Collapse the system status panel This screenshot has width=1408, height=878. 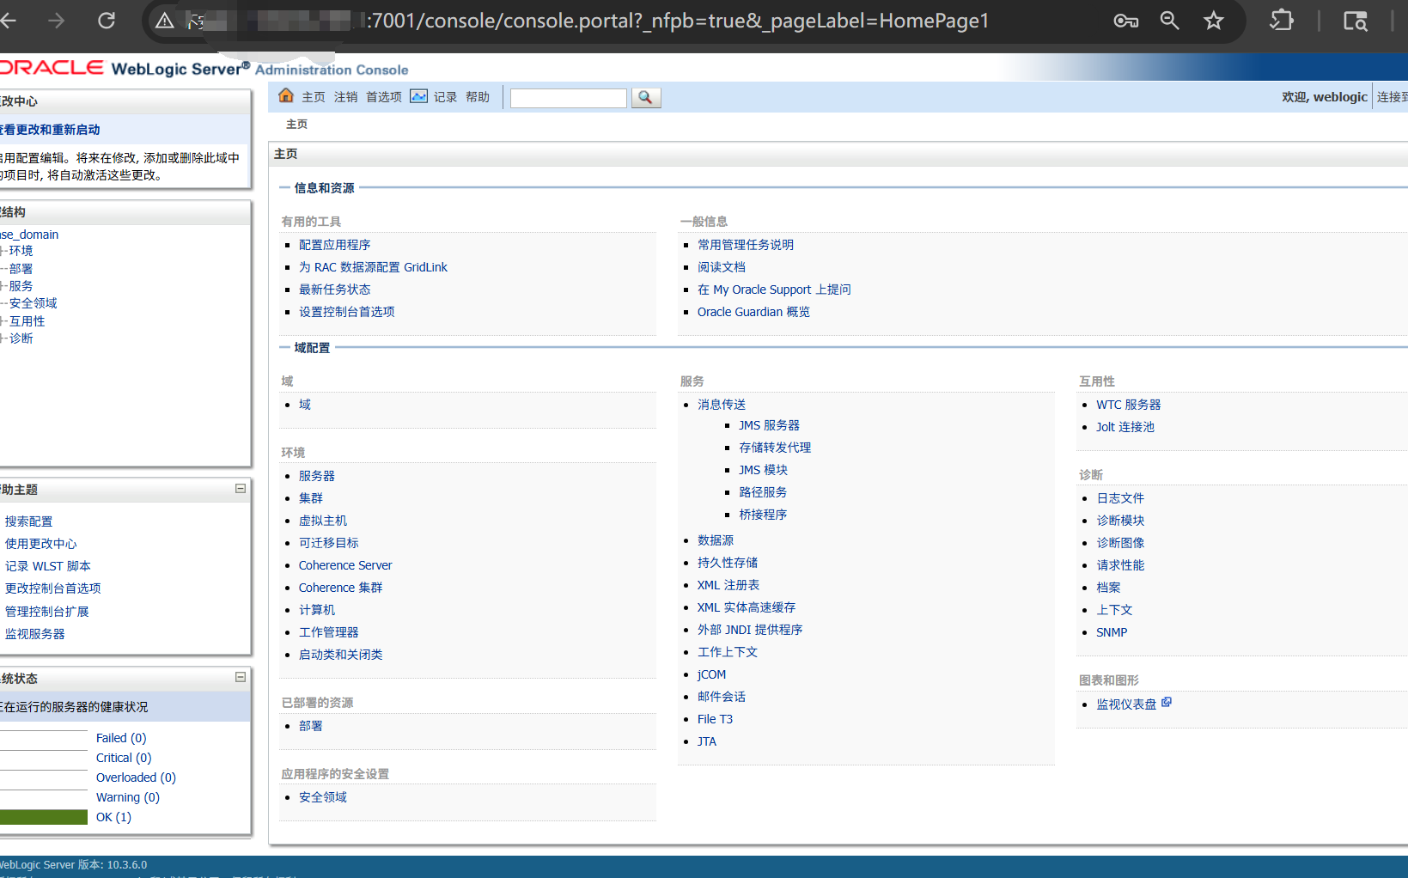(x=241, y=677)
